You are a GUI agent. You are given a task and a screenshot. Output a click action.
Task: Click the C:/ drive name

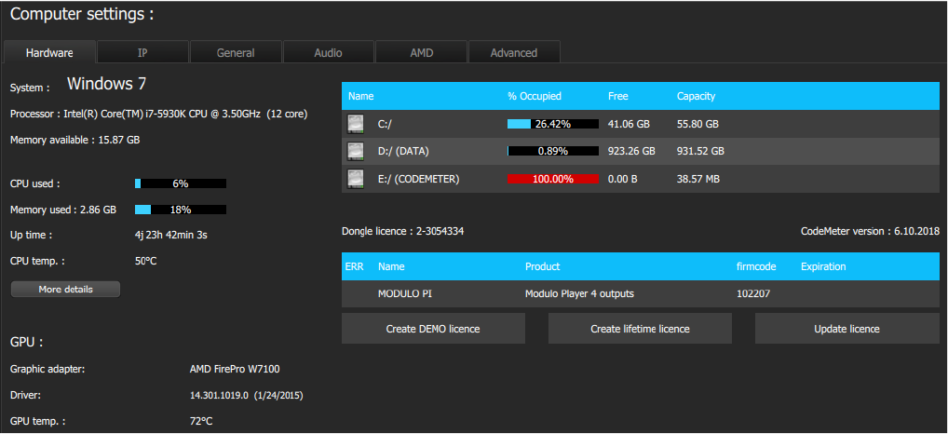pyautogui.click(x=386, y=124)
